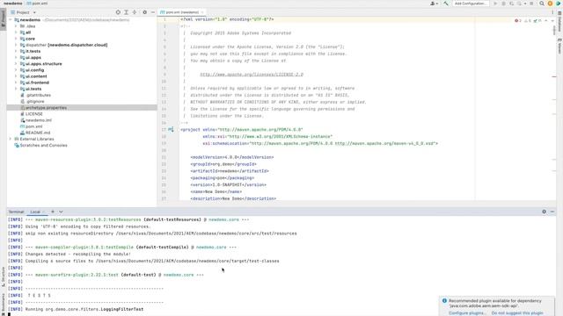Select pom.xml in project tree
The height and width of the screenshot is (316, 563).
[33, 126]
